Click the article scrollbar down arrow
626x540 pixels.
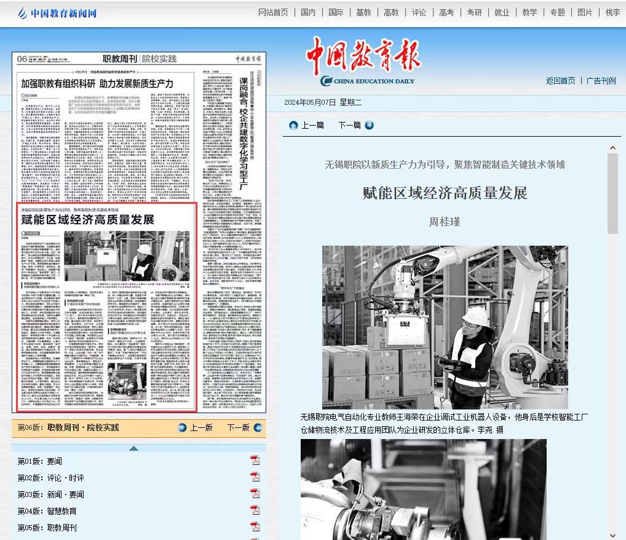click(612, 534)
